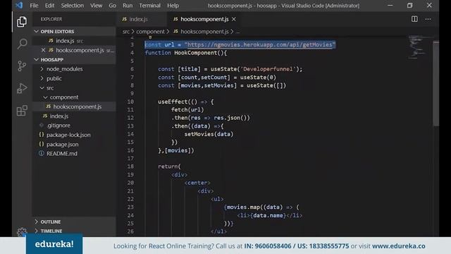Expand the Timeline section

[x=36, y=231]
